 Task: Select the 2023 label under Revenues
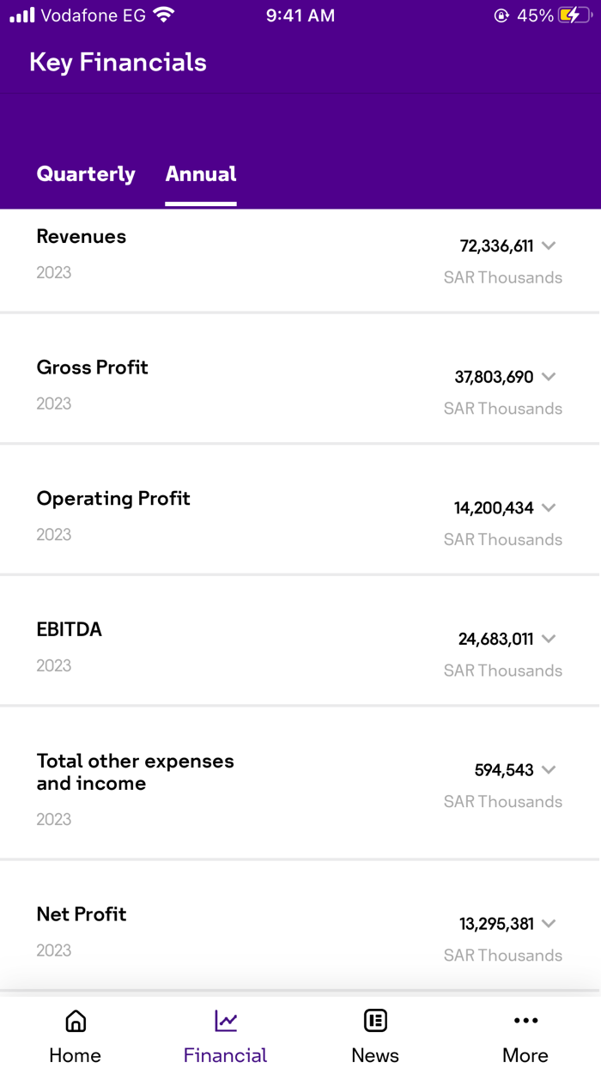tap(53, 272)
